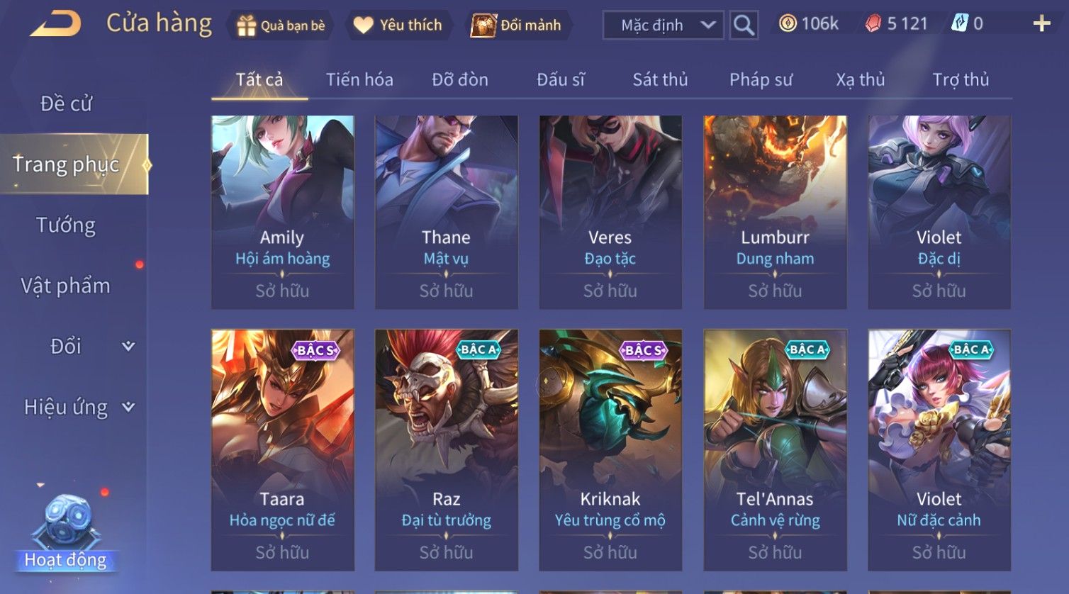Viewport: 1069px width, 594px height.
Task: Switch to the Sát thủ tab
Action: (660, 79)
